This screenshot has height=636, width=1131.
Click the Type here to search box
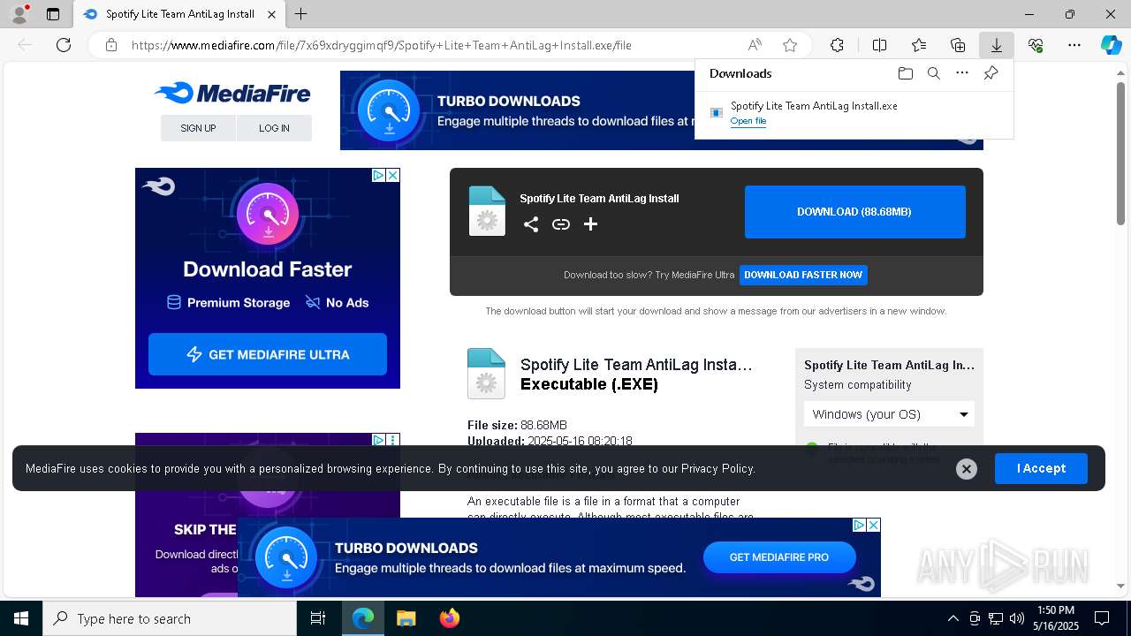tap(170, 618)
